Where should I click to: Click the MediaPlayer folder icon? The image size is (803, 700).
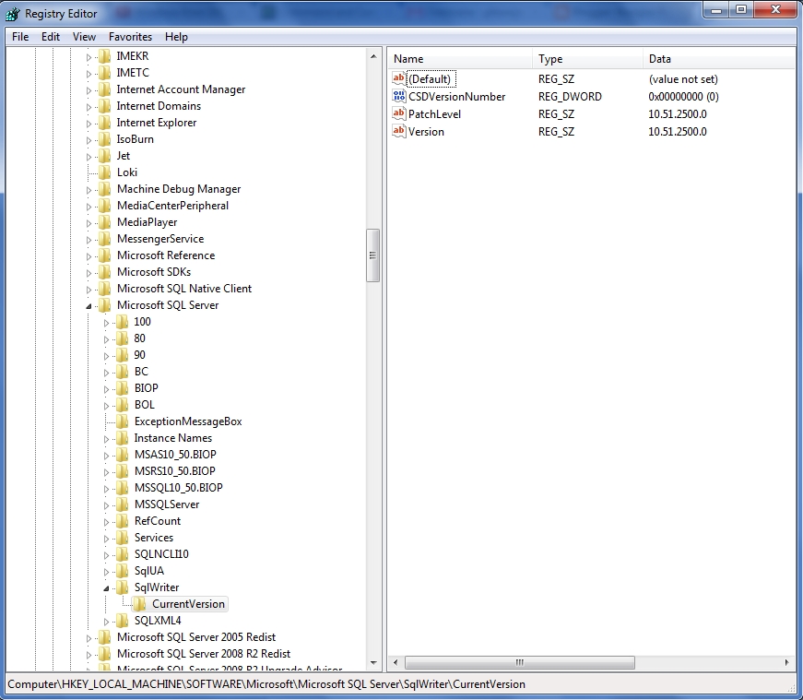(x=104, y=222)
